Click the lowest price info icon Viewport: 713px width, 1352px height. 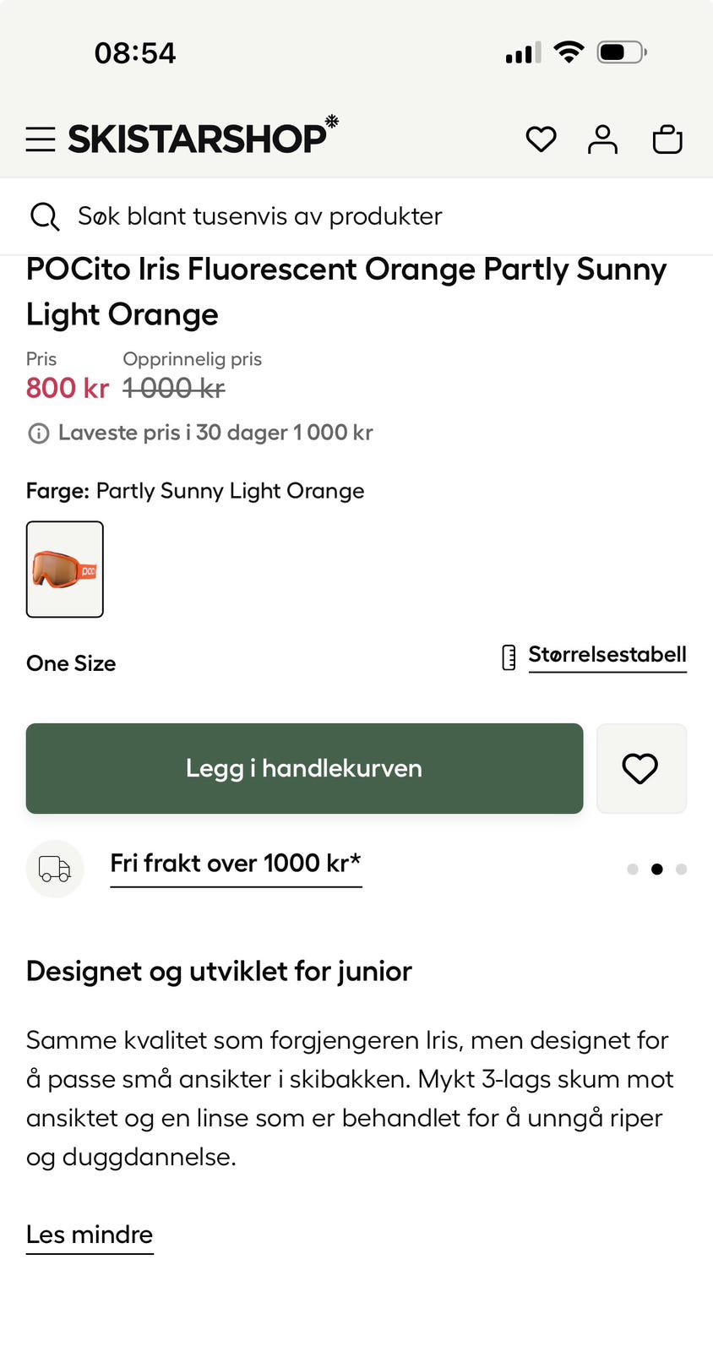pos(38,433)
